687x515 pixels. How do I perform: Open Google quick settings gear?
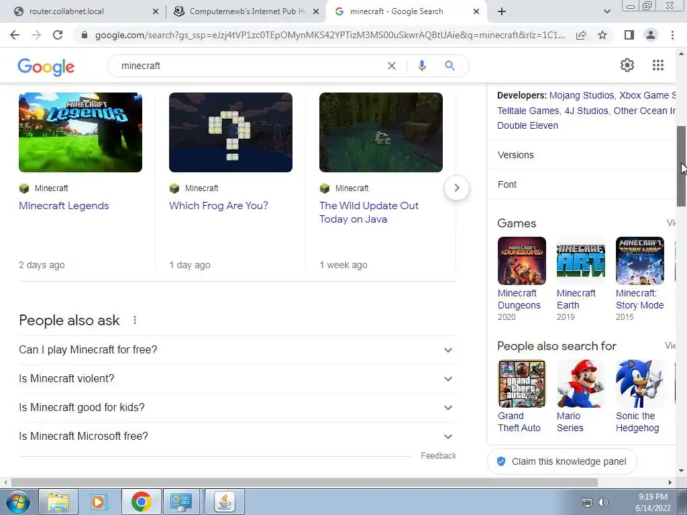pos(627,65)
